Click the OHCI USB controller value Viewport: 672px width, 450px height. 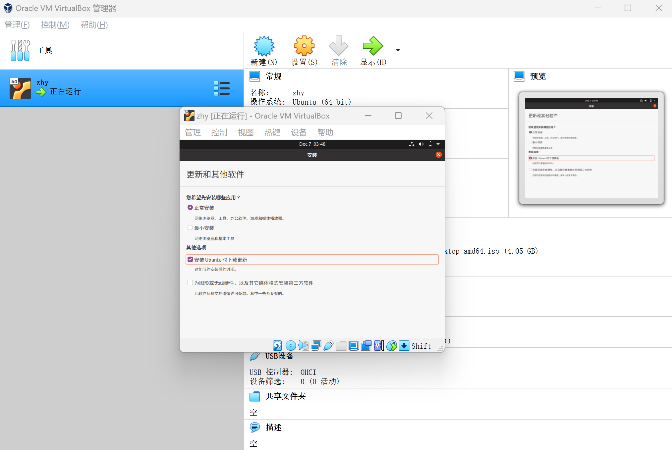(308, 372)
